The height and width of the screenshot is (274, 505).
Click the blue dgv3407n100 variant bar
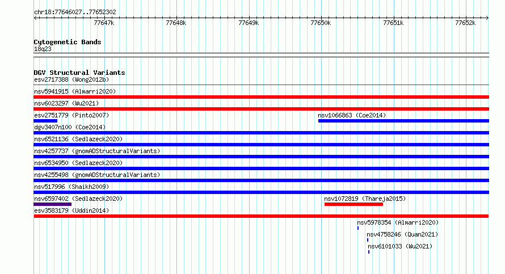261,133
